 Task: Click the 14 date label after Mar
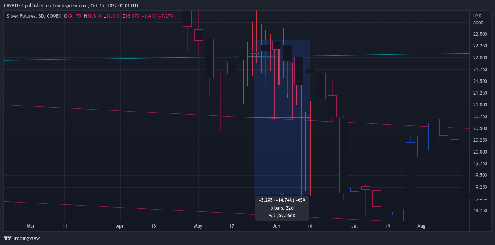click(64, 226)
